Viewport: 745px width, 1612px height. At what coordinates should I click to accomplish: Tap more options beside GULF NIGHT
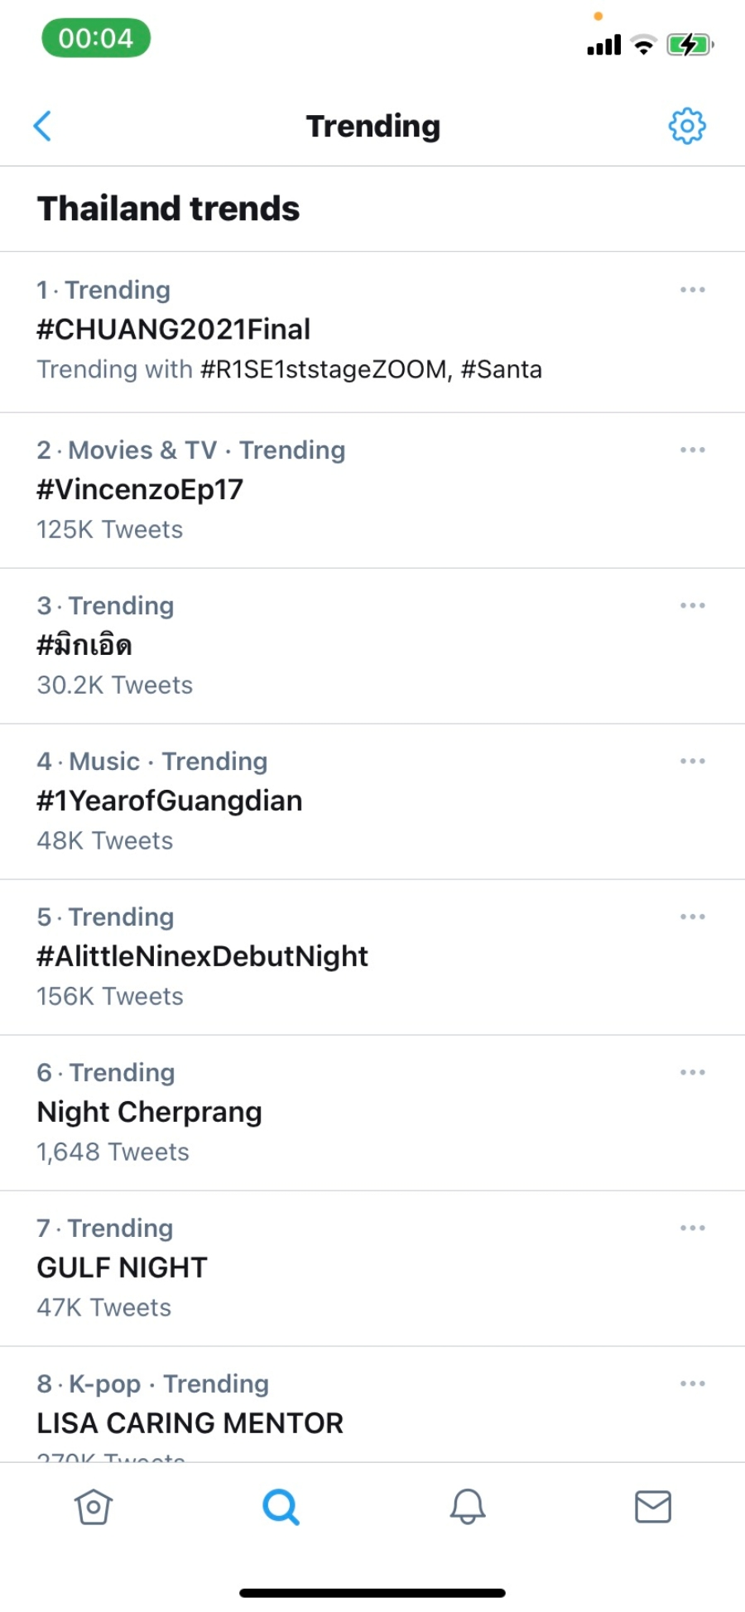(692, 1228)
